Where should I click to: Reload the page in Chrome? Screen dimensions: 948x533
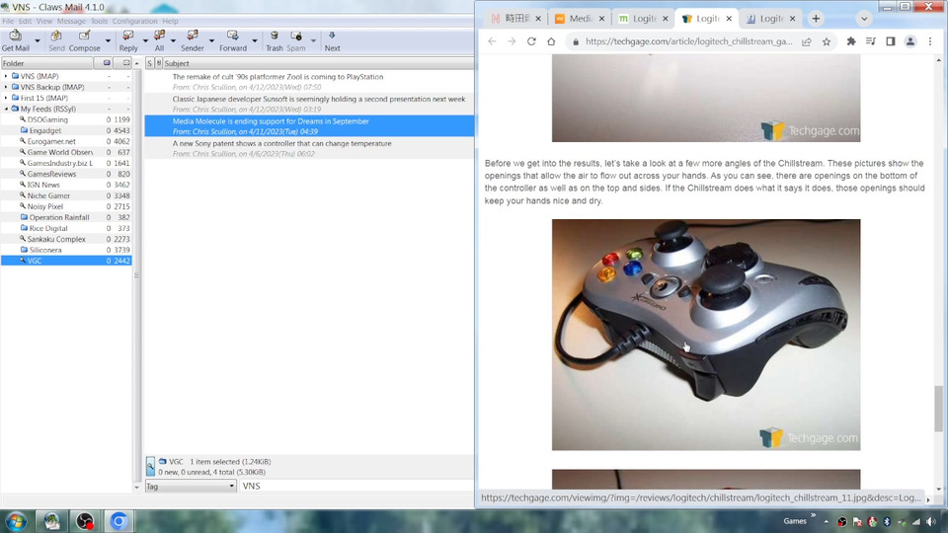pyautogui.click(x=531, y=41)
